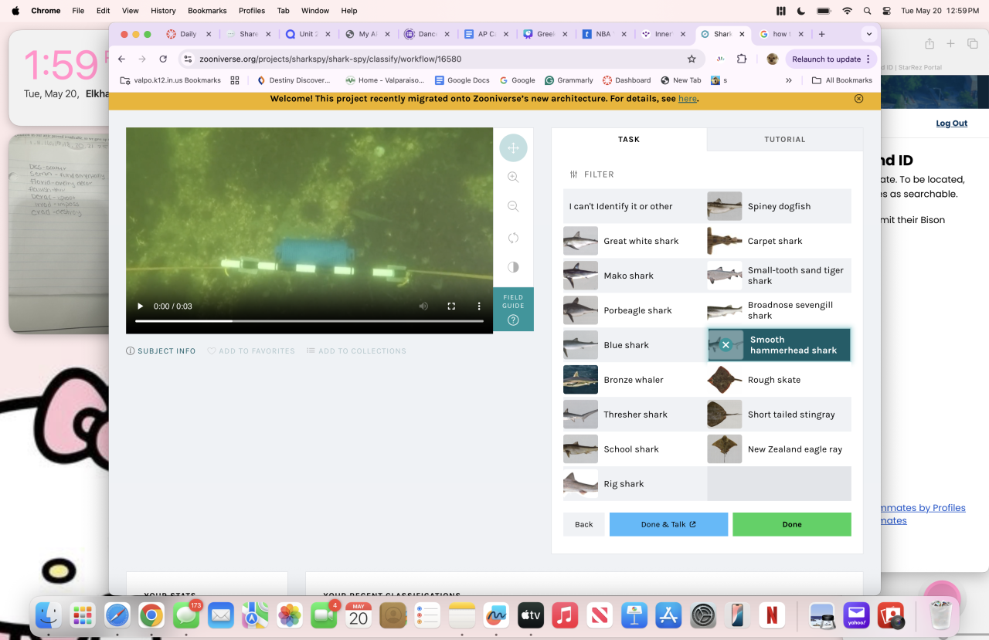
Task: Play the shark video
Action: (x=141, y=306)
